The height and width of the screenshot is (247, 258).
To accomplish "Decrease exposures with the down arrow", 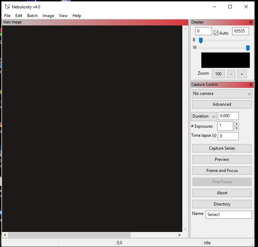I will 236,128.
